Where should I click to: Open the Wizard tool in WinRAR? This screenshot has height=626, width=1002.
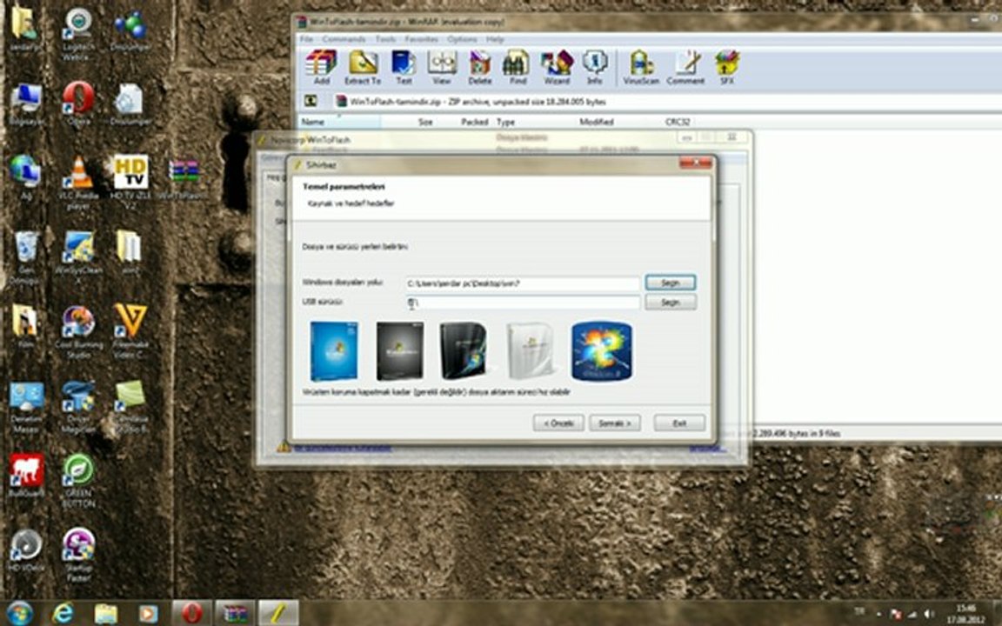(x=557, y=68)
